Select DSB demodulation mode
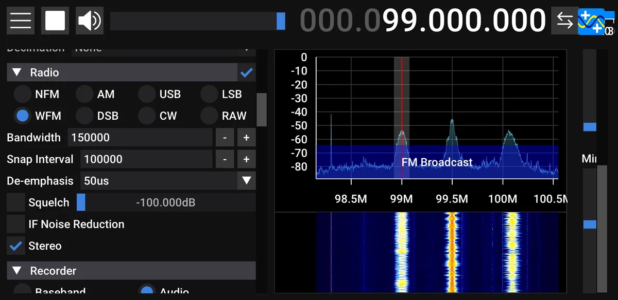The image size is (618, 300). tap(84, 116)
